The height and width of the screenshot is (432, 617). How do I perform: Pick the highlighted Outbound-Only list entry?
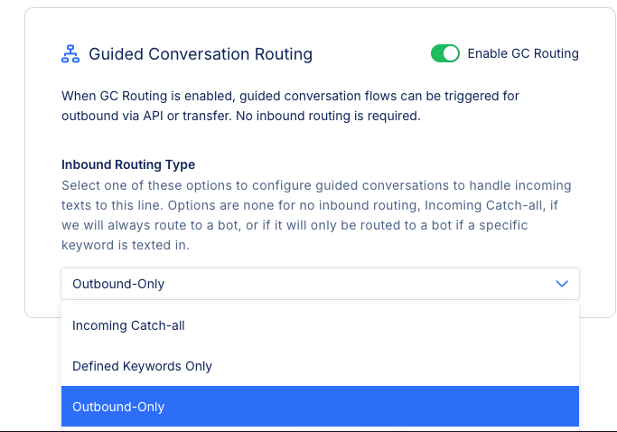coord(320,407)
